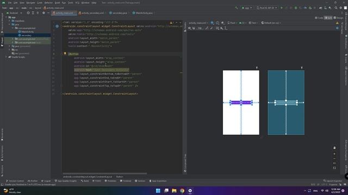Open IDE settings gear in top right
Viewport: 348px width, 195px height.
point(341,8)
